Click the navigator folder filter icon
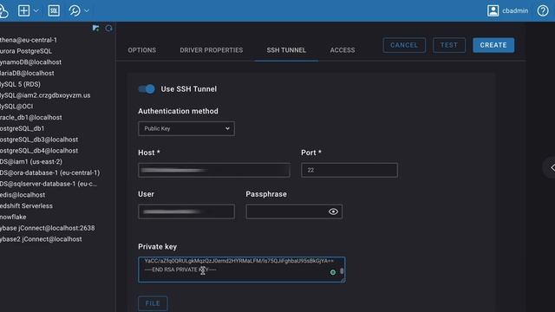This screenshot has height=312, width=555. point(95,28)
